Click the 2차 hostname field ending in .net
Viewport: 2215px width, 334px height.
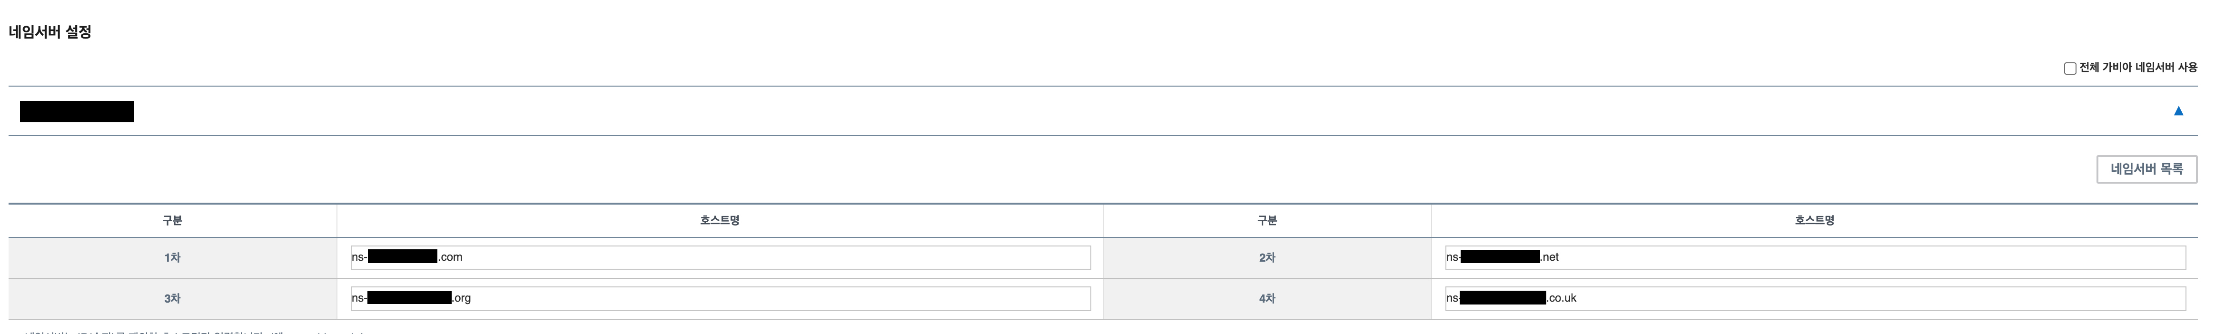1814,257
